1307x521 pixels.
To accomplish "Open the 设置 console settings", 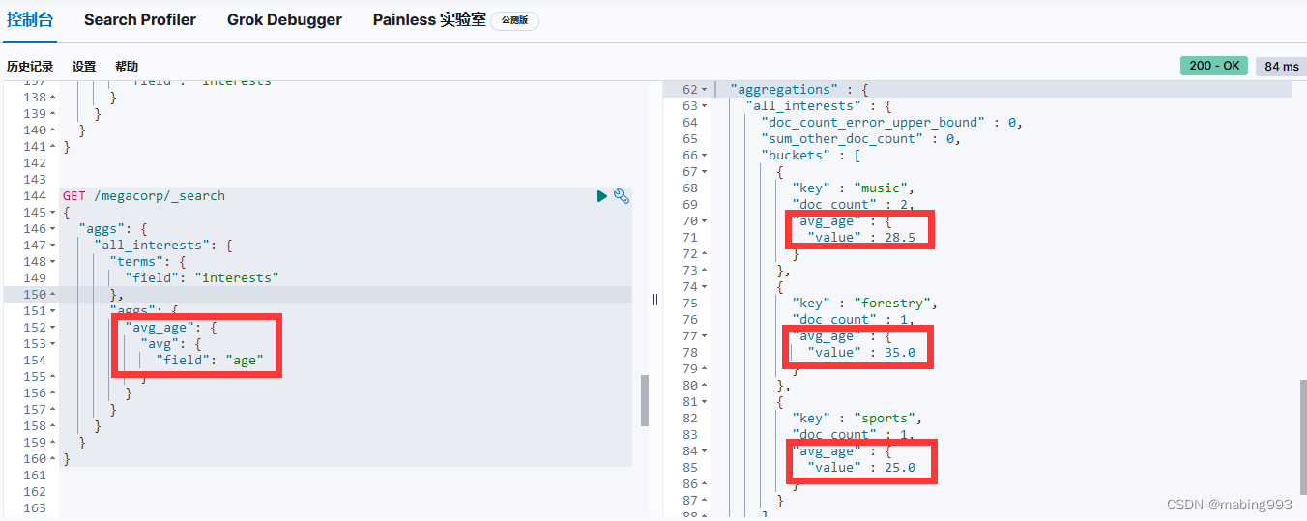I will point(84,67).
